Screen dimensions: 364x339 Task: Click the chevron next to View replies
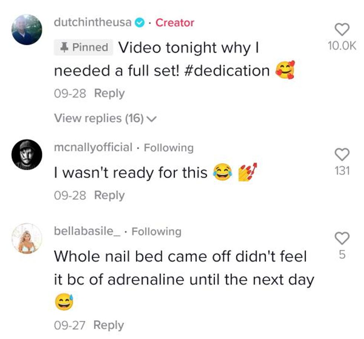(x=152, y=119)
